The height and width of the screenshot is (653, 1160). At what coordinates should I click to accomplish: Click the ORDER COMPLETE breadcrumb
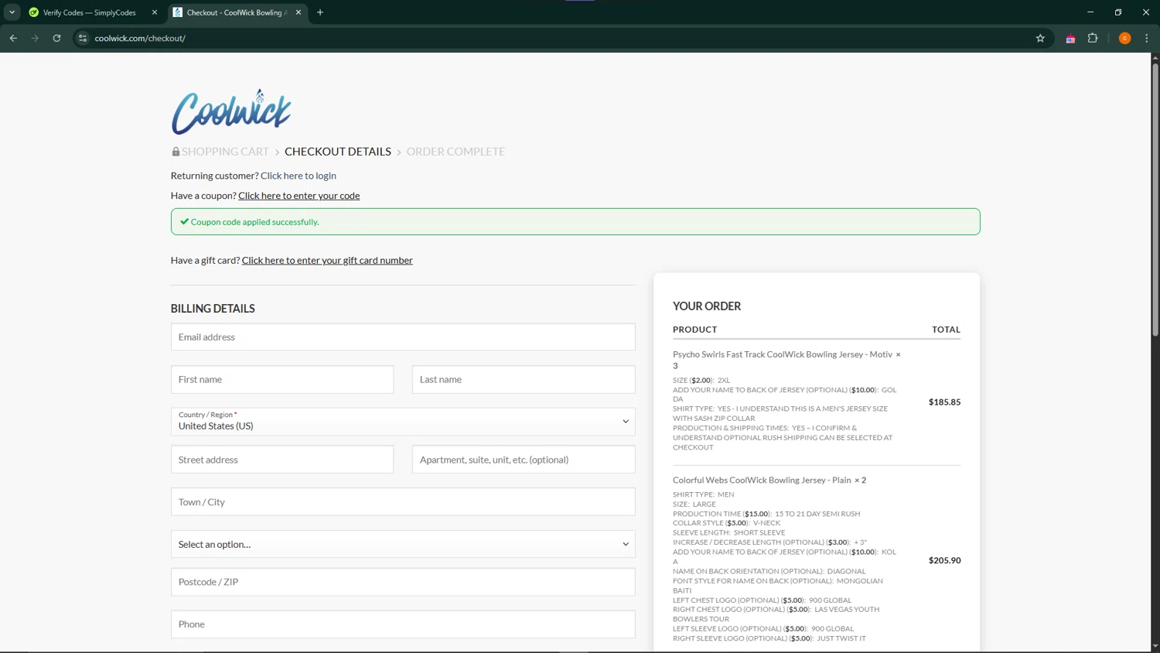tap(455, 152)
